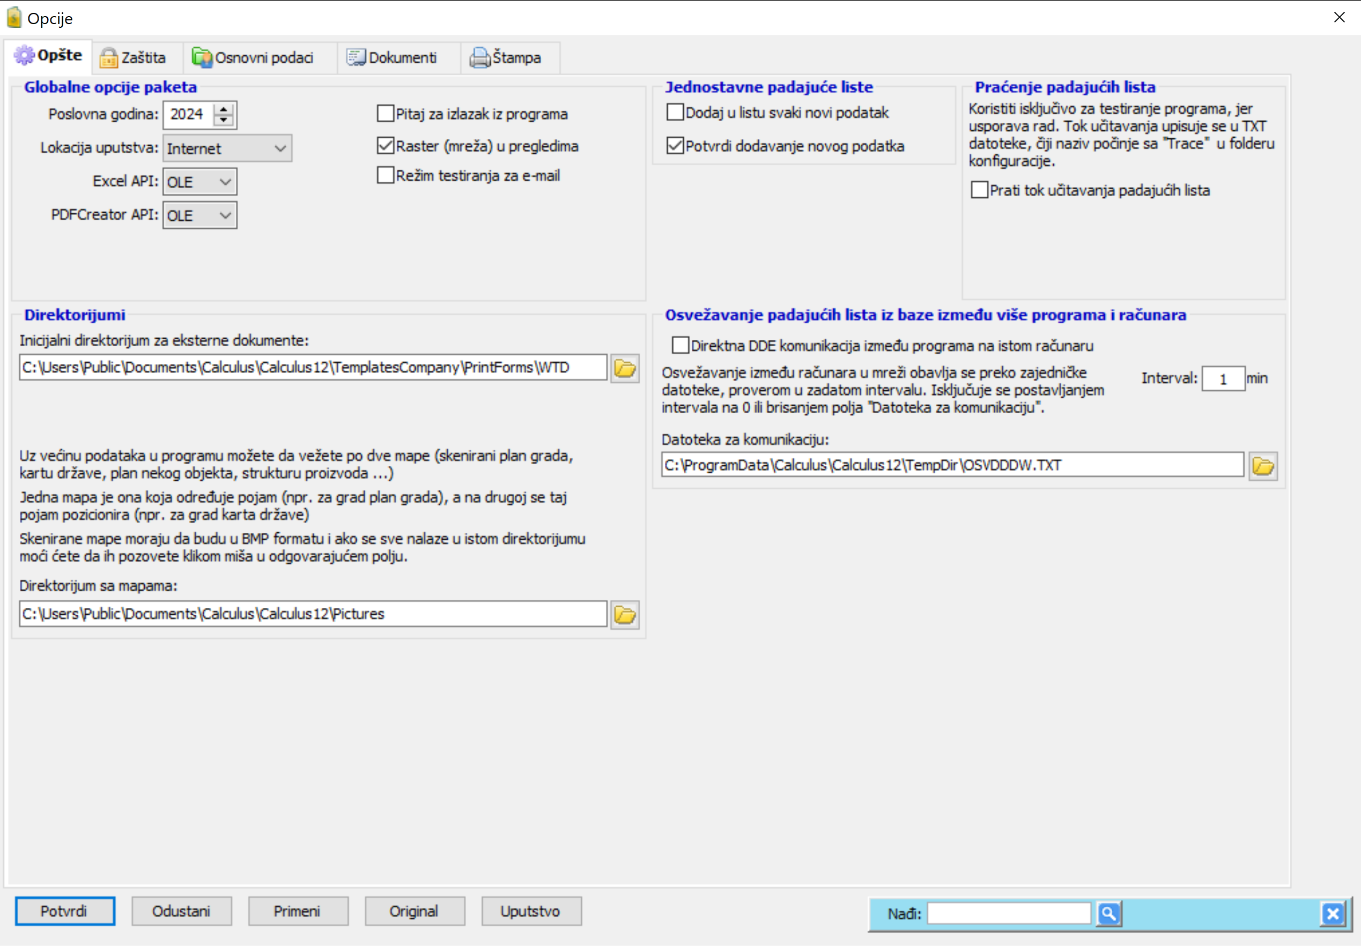Expand the PDFCreator API dropdown
1361x946 pixels.
[200, 215]
